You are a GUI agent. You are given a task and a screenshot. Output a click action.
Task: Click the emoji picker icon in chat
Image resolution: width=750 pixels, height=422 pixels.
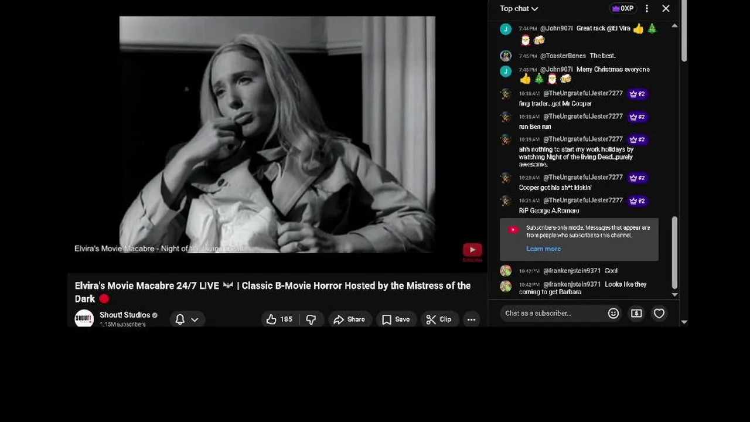point(613,313)
